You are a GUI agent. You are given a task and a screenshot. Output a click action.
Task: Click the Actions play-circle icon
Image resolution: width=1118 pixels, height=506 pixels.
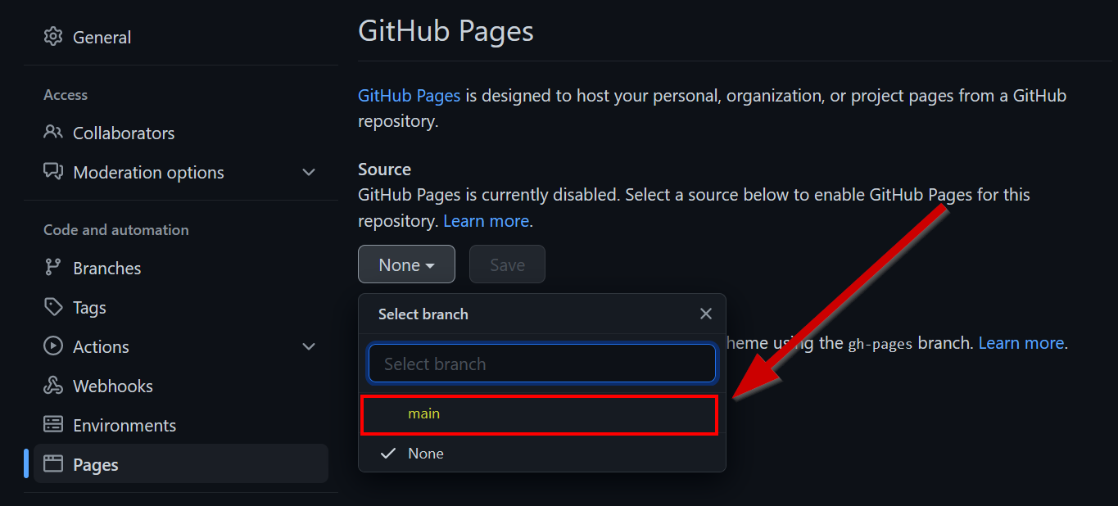(53, 346)
